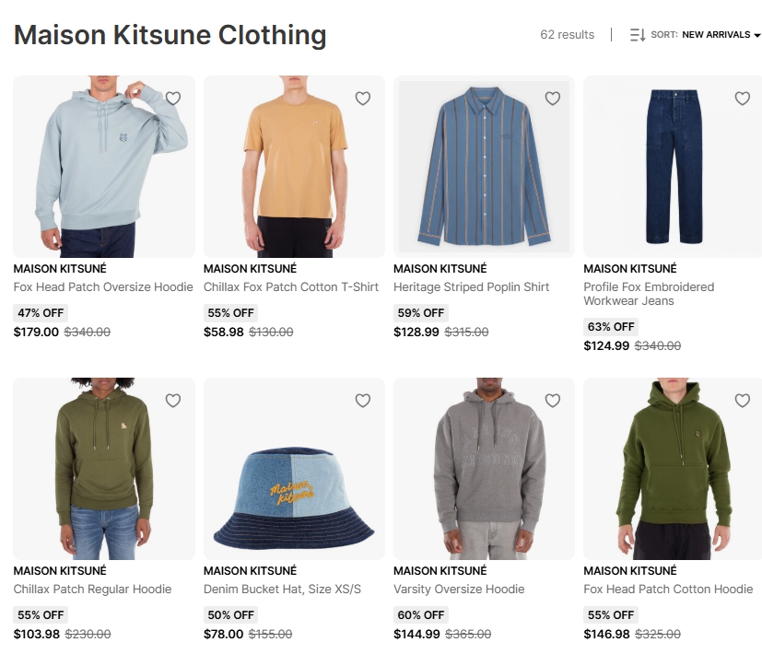Click the denim bucket hat image
This screenshot has height=654, width=762.
[x=294, y=469]
